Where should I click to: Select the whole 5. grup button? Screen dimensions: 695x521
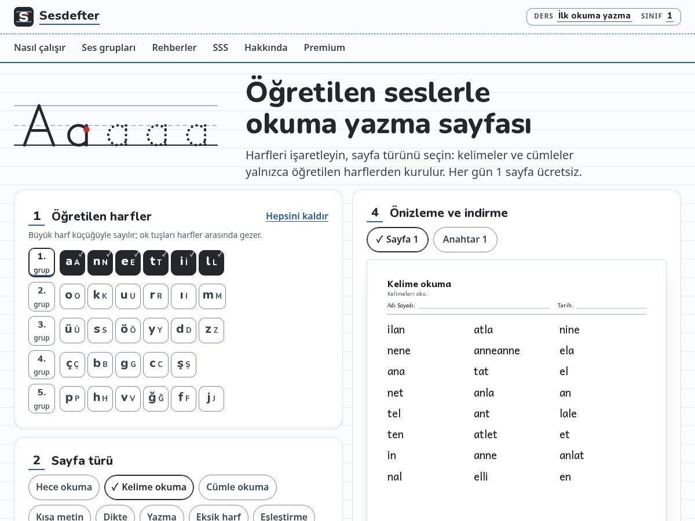(x=42, y=398)
